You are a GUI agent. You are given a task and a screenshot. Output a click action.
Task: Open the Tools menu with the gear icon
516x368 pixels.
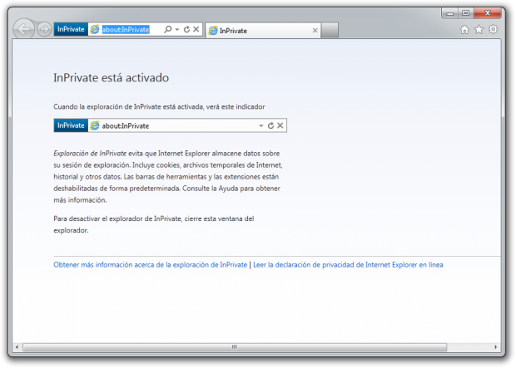point(493,29)
